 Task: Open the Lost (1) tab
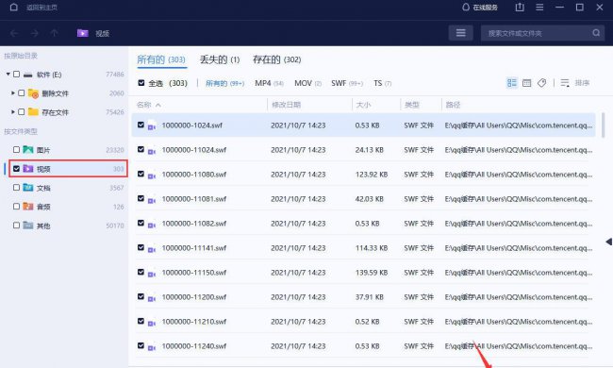(x=220, y=59)
